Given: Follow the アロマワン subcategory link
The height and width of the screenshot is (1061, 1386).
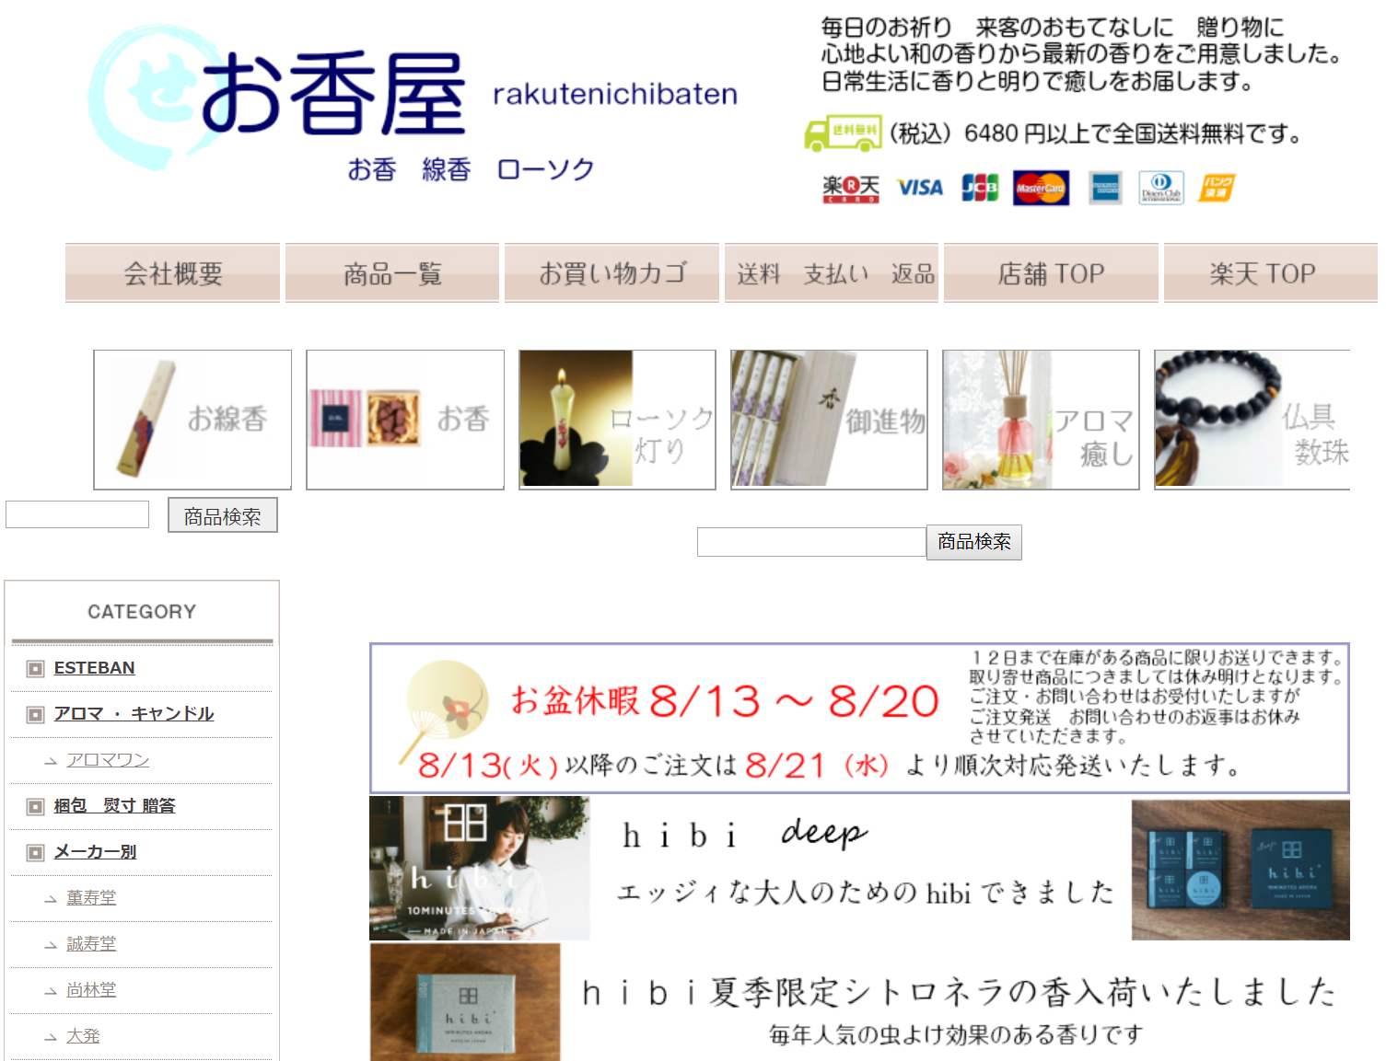Looking at the screenshot, I should click(x=108, y=760).
